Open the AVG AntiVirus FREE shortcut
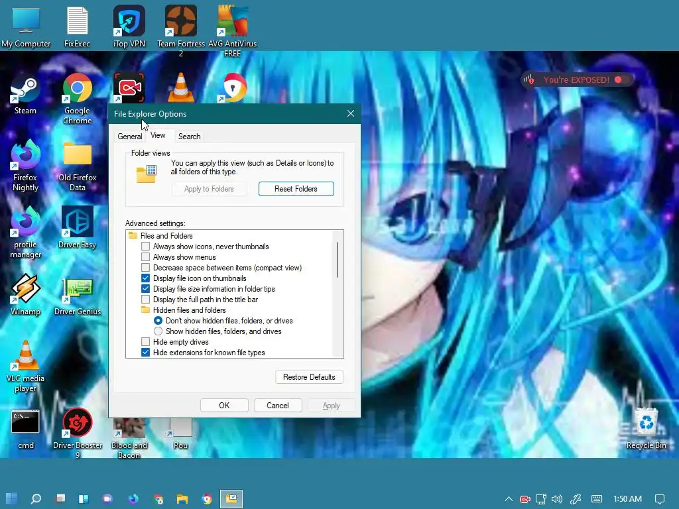679x509 pixels. click(x=233, y=31)
